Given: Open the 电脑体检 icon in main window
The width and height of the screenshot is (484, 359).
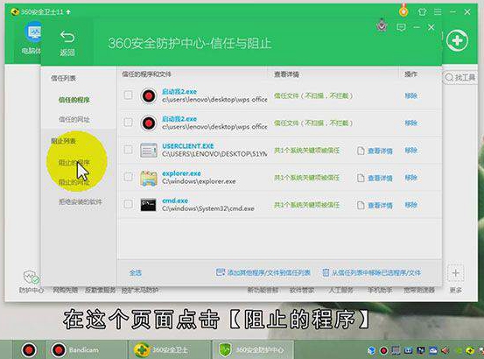Looking at the screenshot, I should click(x=33, y=32).
